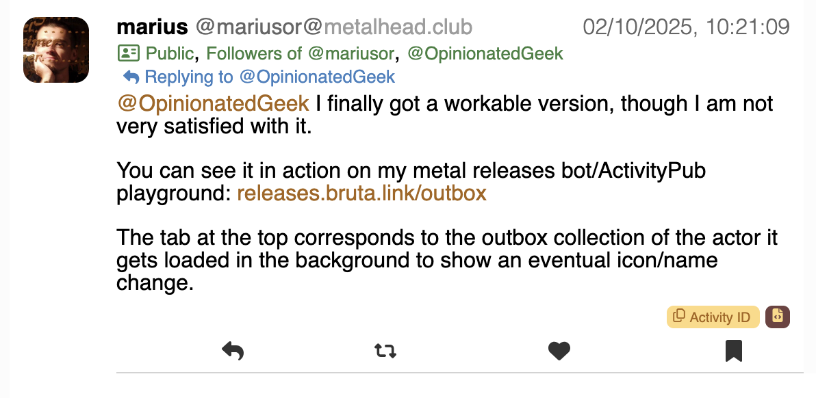Boost this post with the retweet icon
This screenshot has height=398, width=816.
point(385,351)
